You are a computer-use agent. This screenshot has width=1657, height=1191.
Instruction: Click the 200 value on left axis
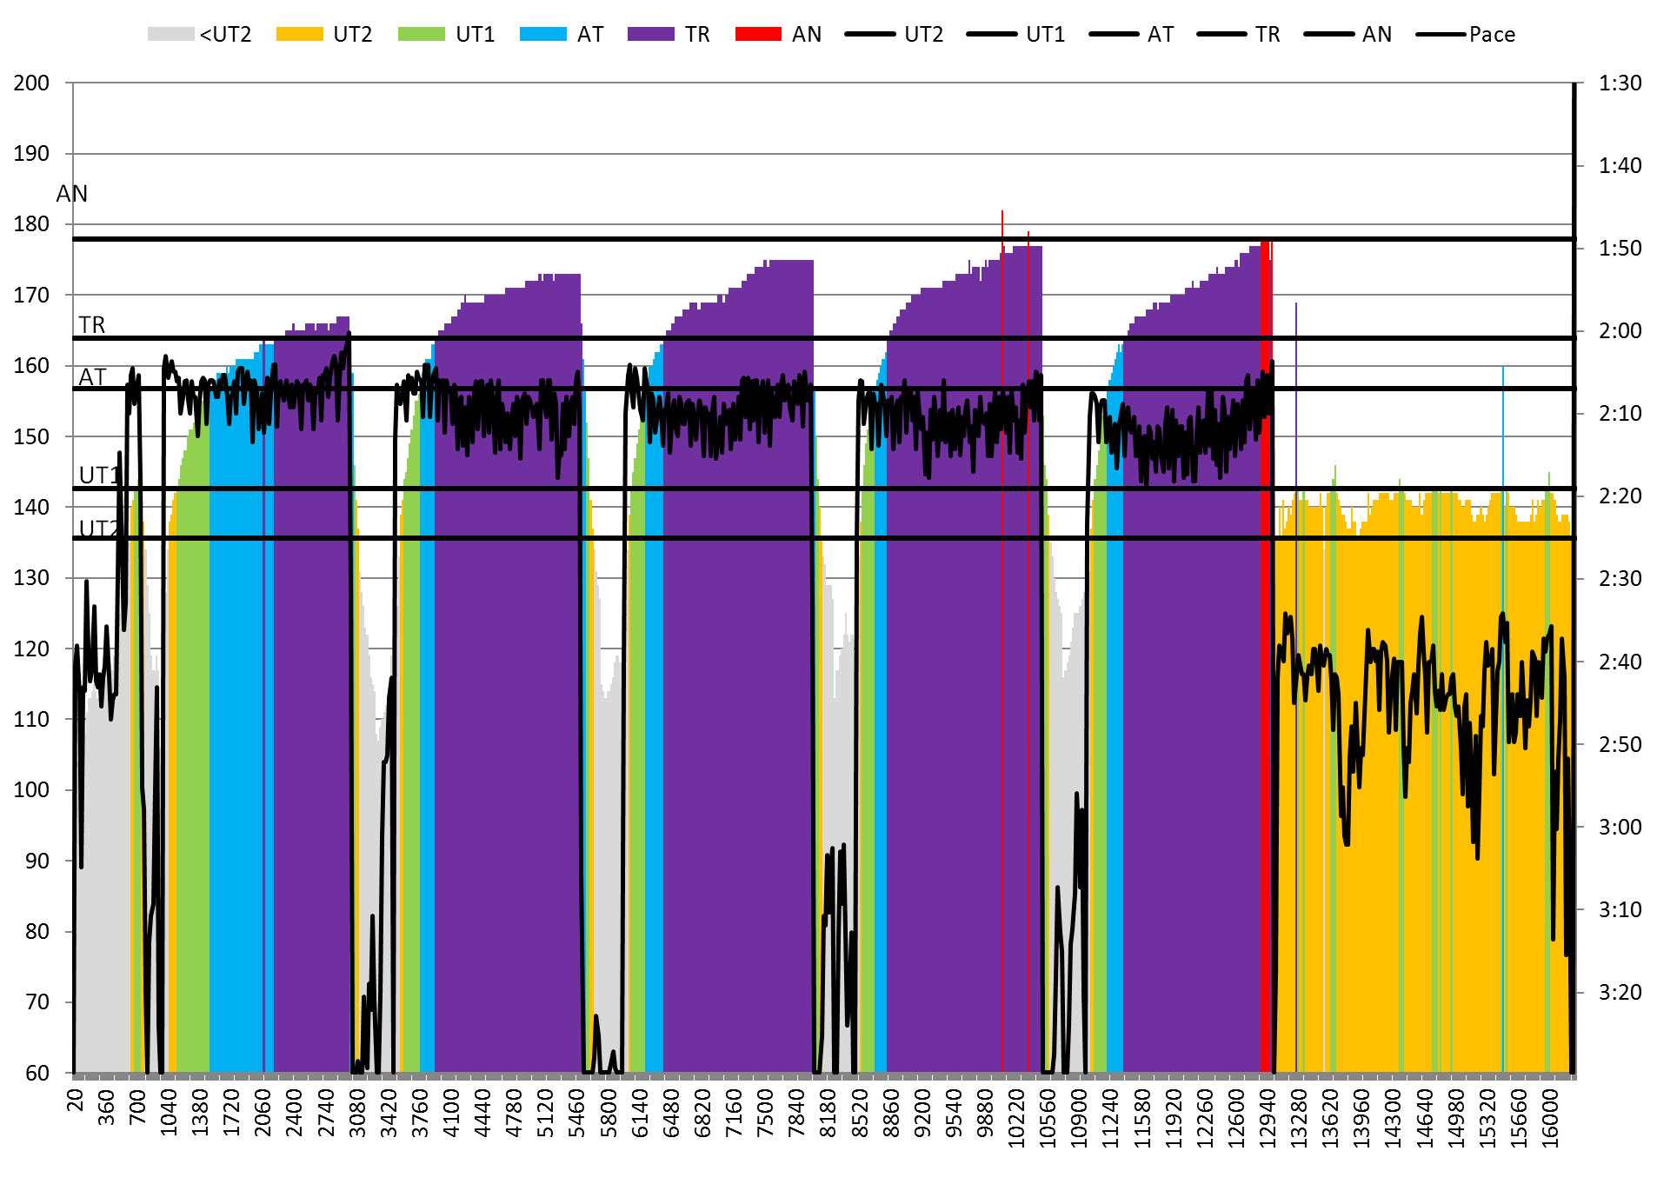[x=31, y=83]
